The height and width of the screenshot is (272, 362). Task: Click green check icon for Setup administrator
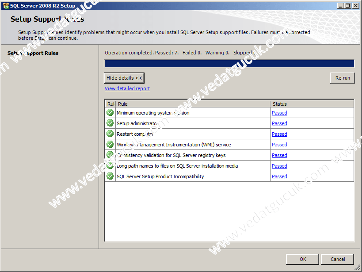pyautogui.click(x=110, y=123)
